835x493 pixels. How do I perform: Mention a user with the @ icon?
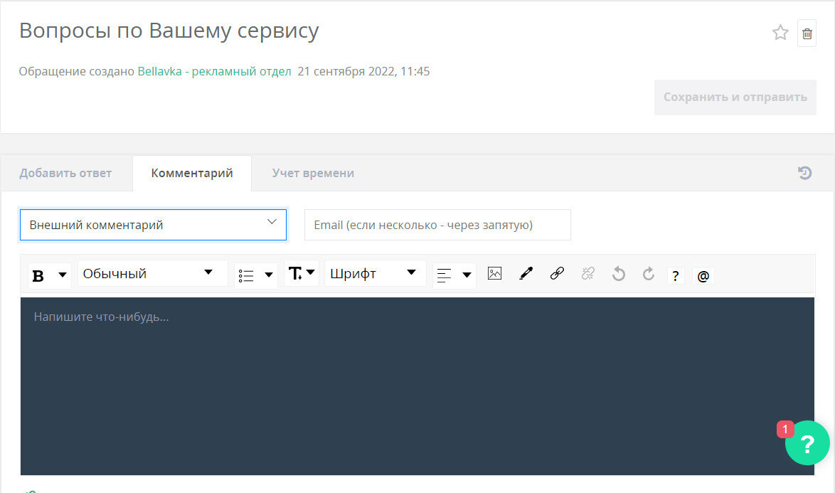point(703,275)
